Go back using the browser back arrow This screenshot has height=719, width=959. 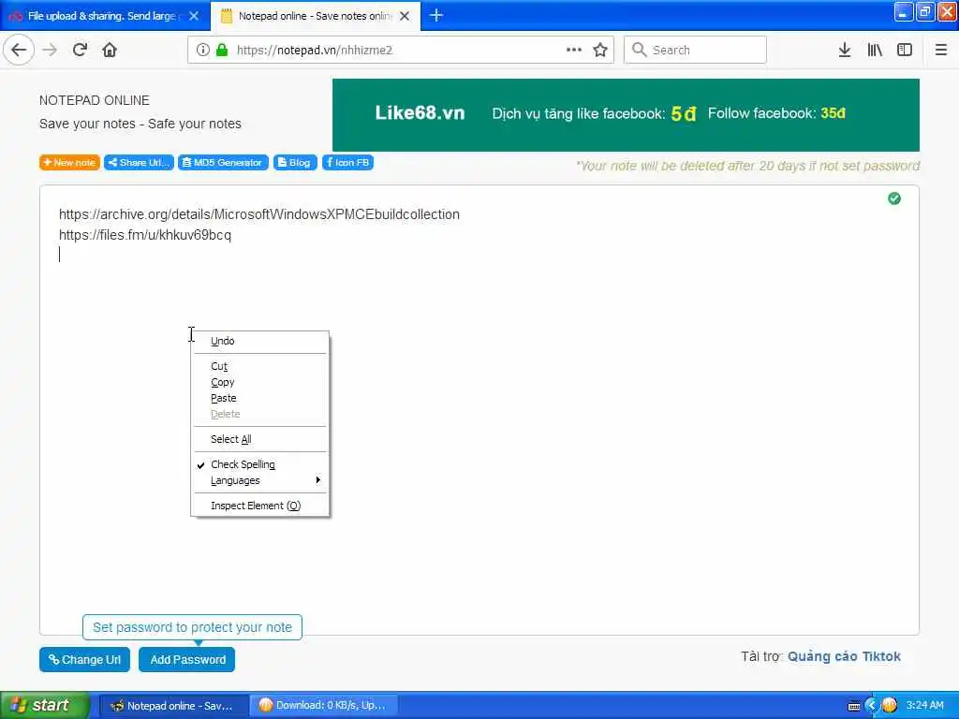19,50
